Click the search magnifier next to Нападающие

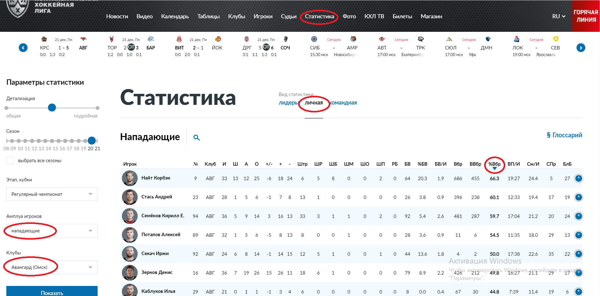[x=196, y=138]
